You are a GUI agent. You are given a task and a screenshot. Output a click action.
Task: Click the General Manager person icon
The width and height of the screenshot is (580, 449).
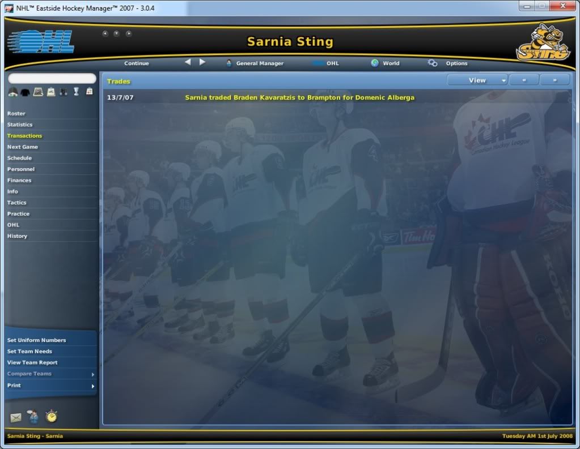point(229,63)
